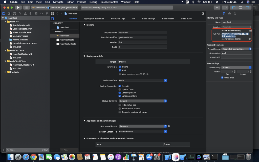
Task: Increase the Tab width stepper
Action: [x=234, y=71]
